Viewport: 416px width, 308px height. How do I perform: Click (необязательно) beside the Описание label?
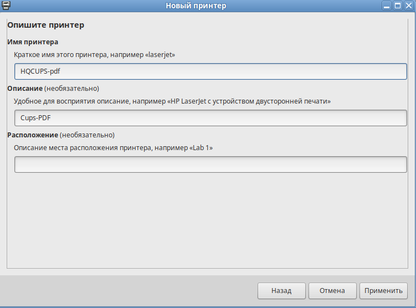coord(72,88)
